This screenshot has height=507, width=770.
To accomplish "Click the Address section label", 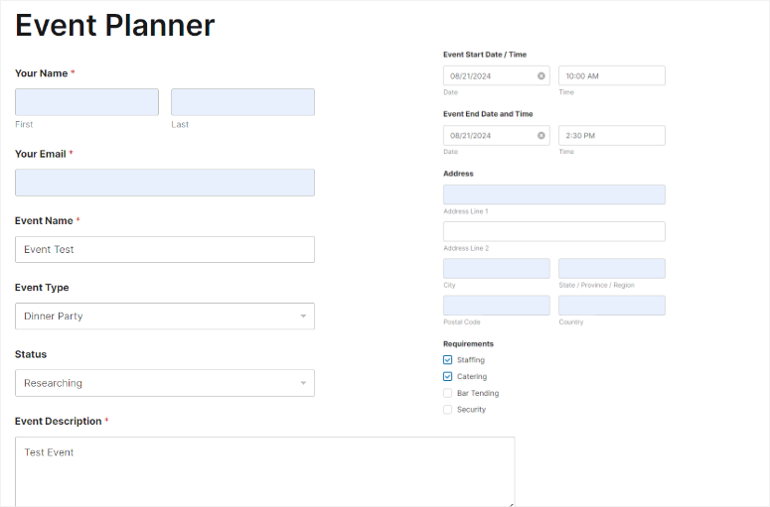I will [x=458, y=174].
